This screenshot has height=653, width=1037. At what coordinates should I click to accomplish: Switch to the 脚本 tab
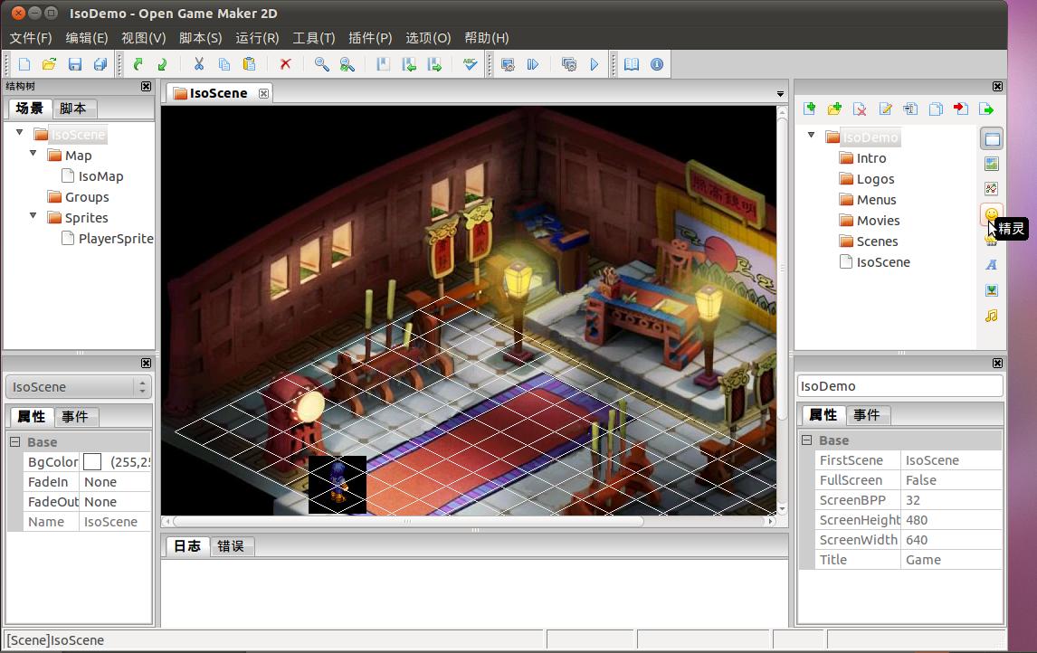click(74, 108)
